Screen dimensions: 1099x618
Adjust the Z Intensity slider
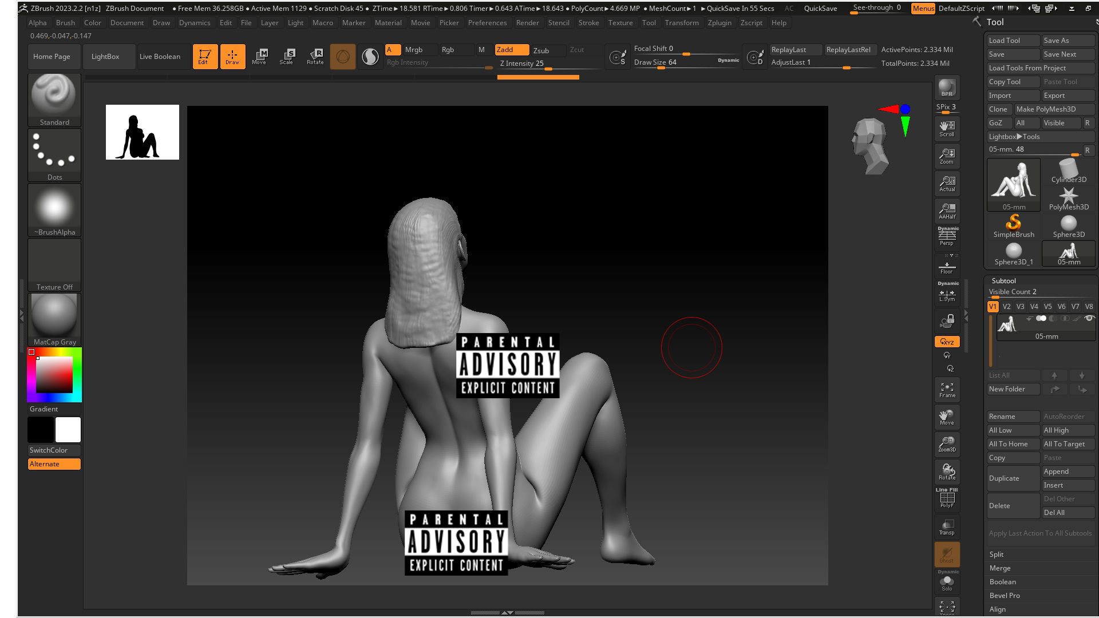click(548, 64)
